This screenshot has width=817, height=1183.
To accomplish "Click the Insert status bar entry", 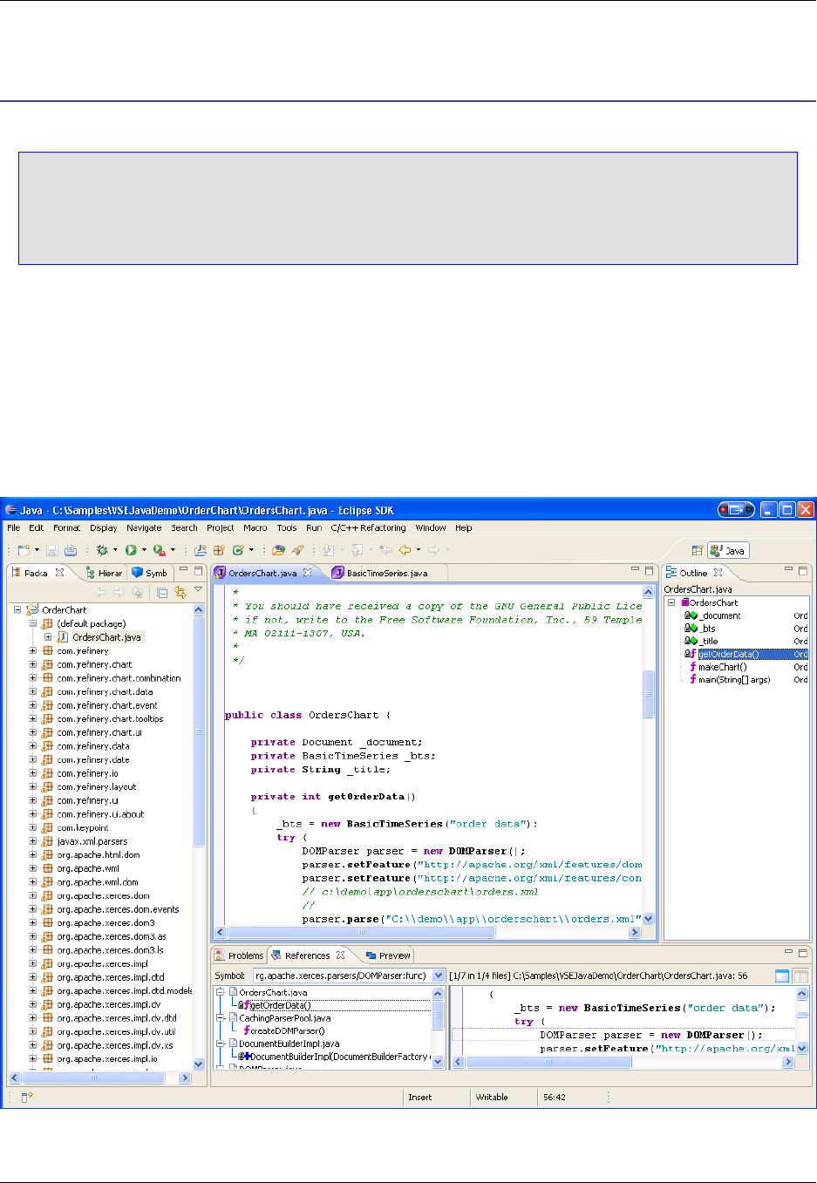I will [420, 1098].
